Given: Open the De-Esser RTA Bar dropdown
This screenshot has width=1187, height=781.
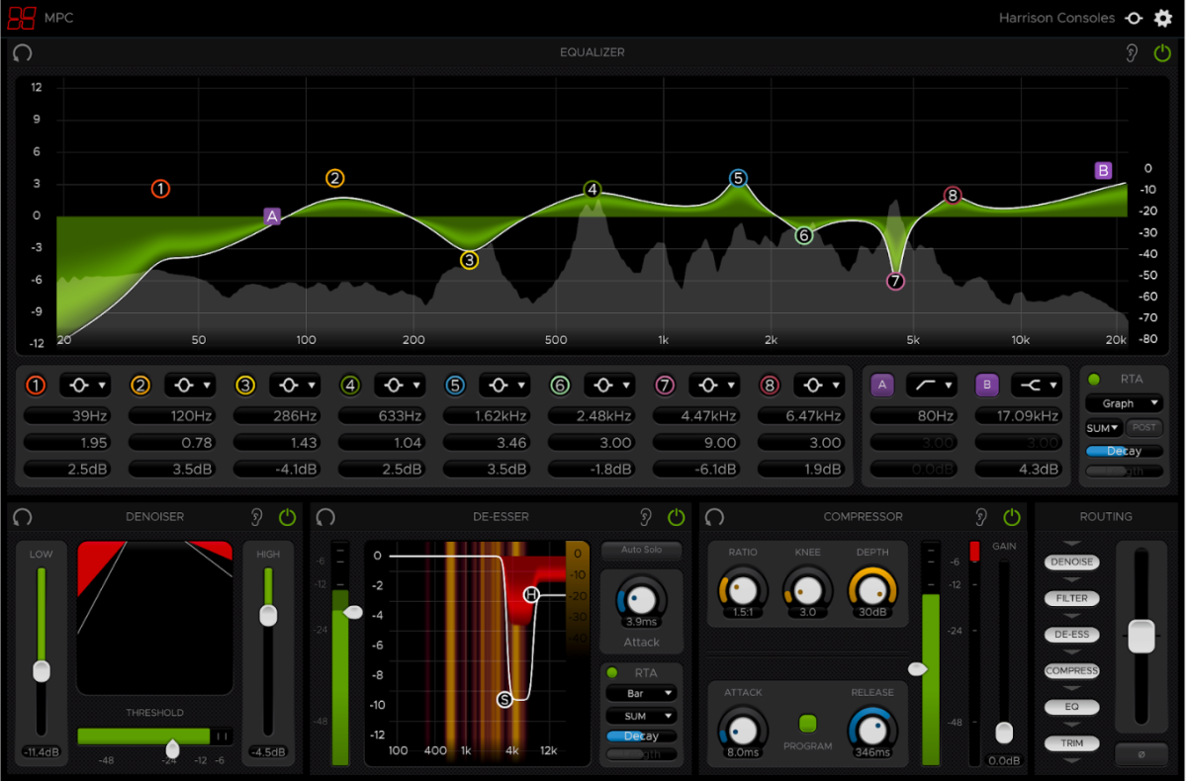Looking at the screenshot, I should [x=641, y=694].
